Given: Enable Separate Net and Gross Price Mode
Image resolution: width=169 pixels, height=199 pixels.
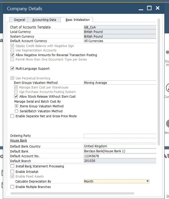Looking at the screenshot, I should coord(12,116).
